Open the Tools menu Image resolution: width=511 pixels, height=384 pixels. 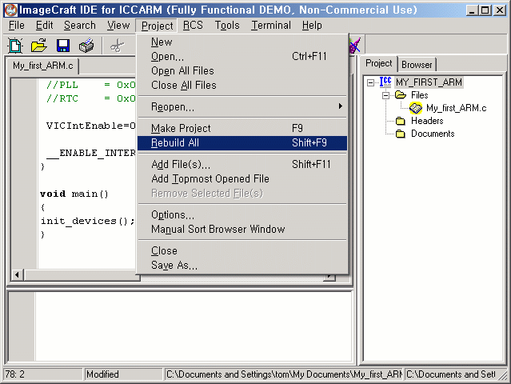[227, 25]
